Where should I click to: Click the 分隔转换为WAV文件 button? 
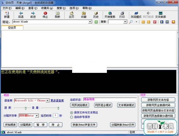coord(122,125)
